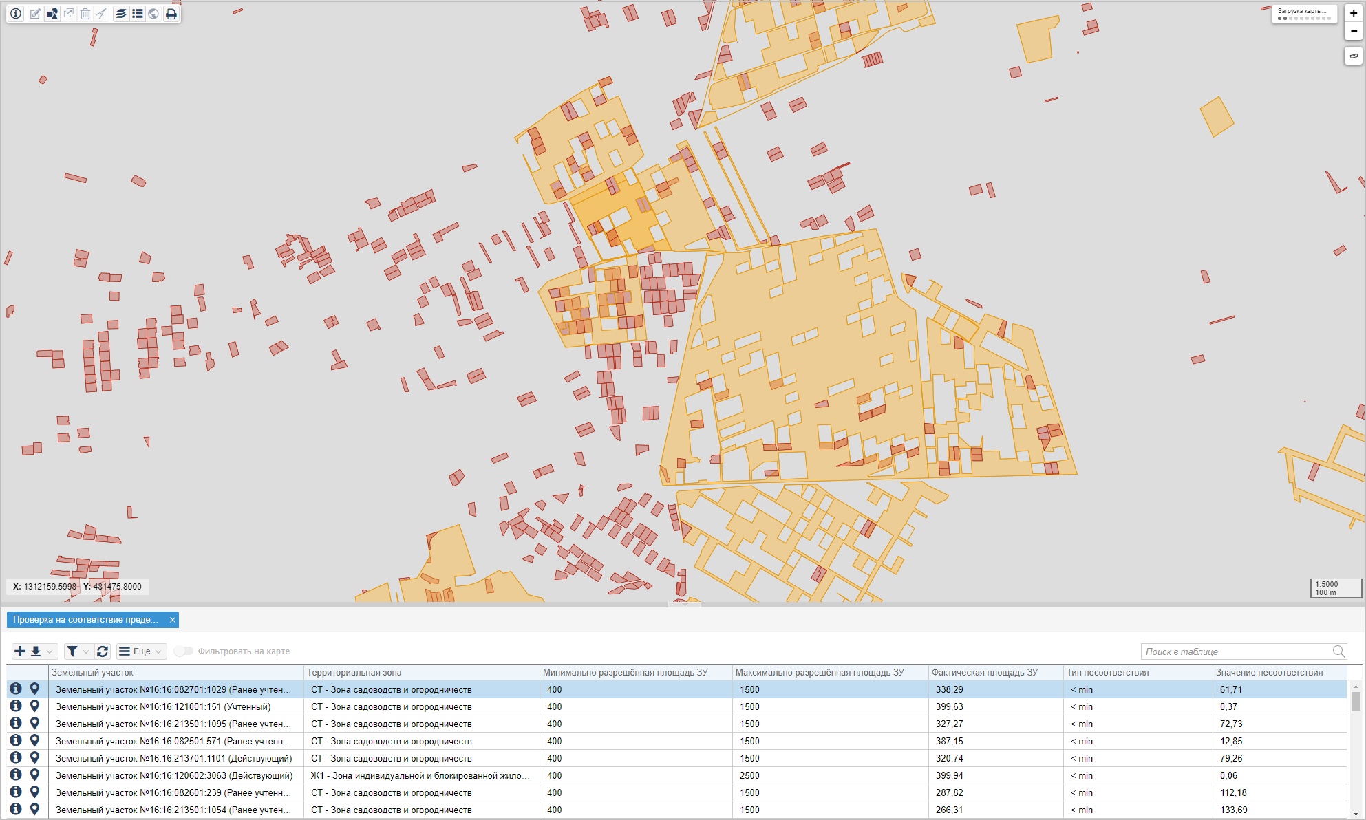This screenshot has height=820, width=1366.
Task: Activate the ruler measure tool
Action: click(x=1354, y=56)
